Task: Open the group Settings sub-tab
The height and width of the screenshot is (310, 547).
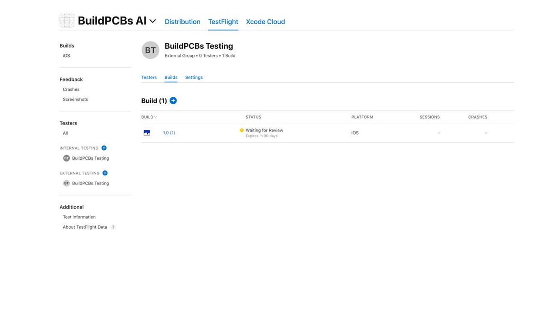Action: 194,77
